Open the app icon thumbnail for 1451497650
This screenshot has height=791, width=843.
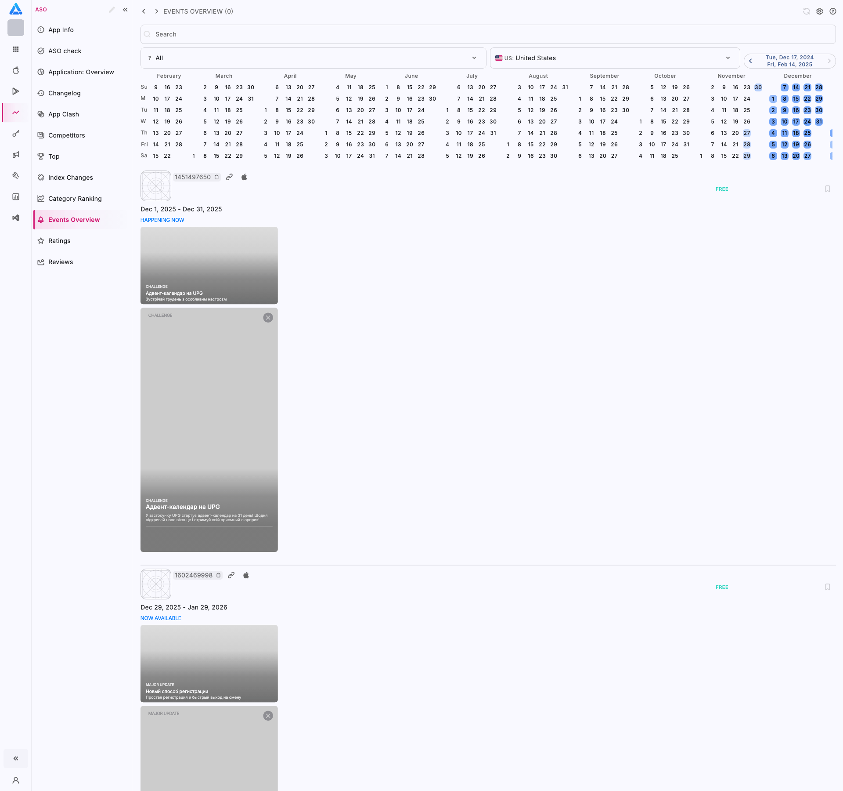(x=156, y=186)
